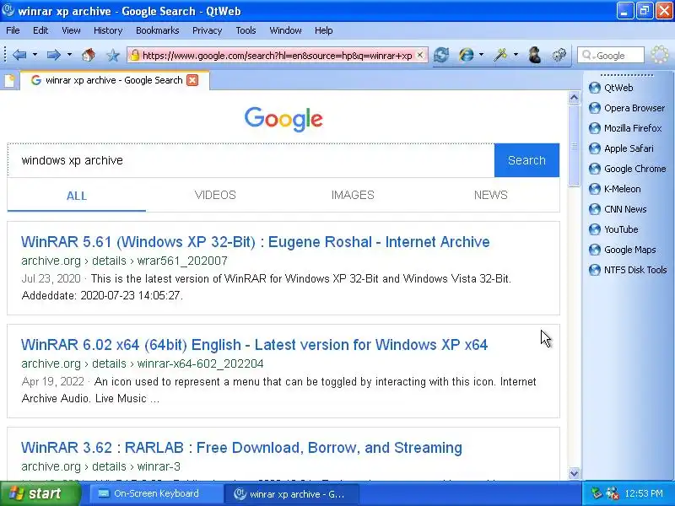Go to home page via house icon
The image size is (675, 506).
coord(89,55)
